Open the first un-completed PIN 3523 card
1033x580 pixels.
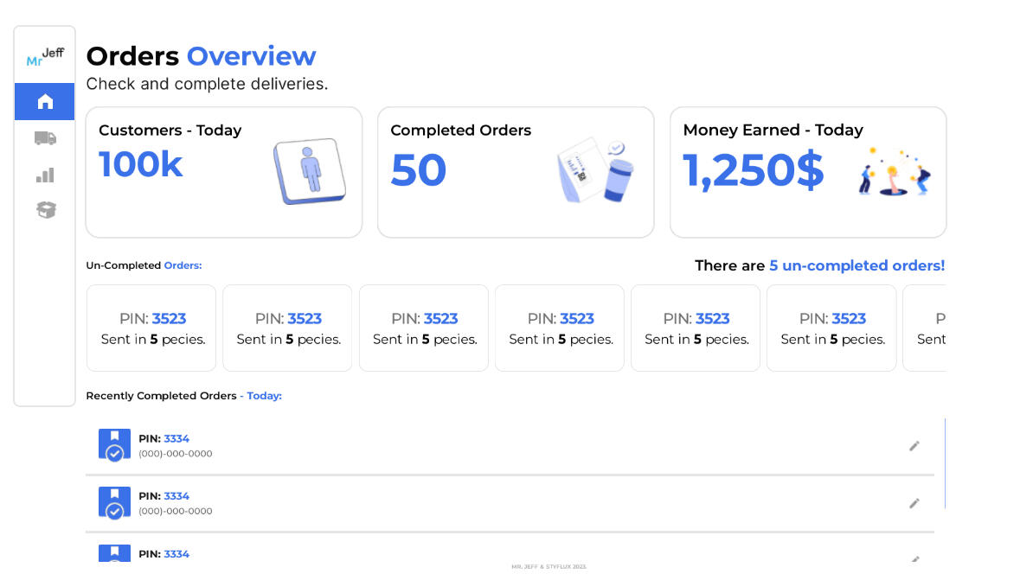click(x=152, y=328)
